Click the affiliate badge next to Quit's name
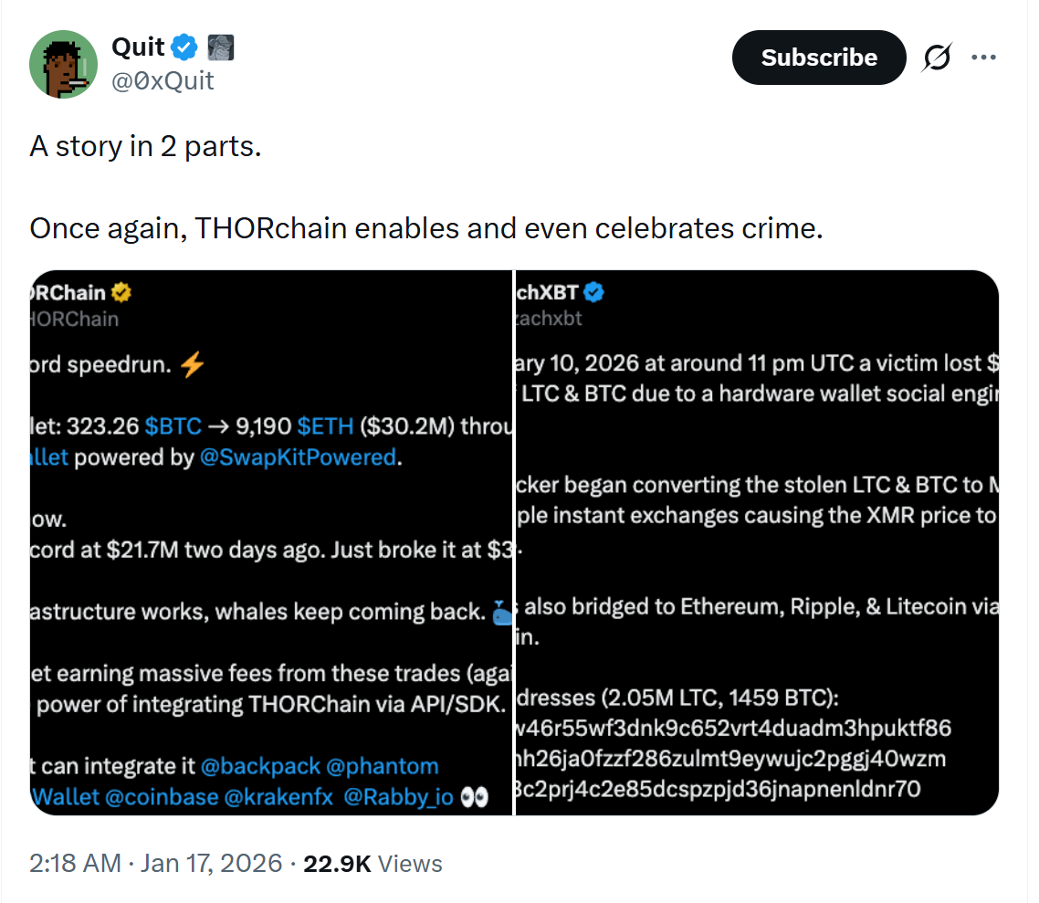1039x903 pixels. 219,47
